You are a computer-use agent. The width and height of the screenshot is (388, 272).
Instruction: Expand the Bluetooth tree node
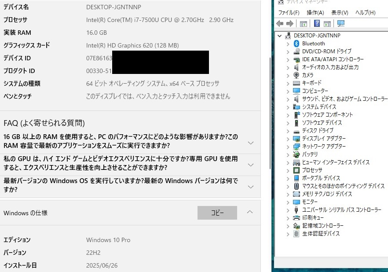288,44
